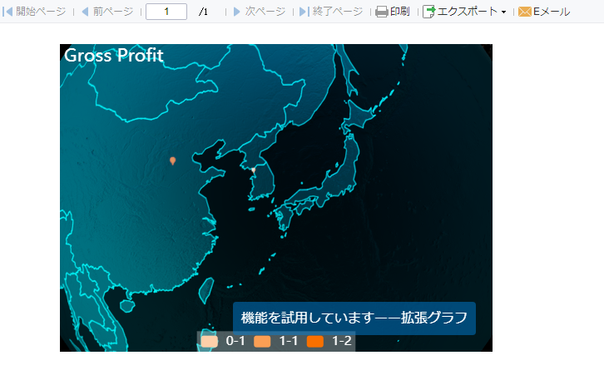This screenshot has width=604, height=380.
Task: Click the pale map marker in Korea
Action: (254, 170)
